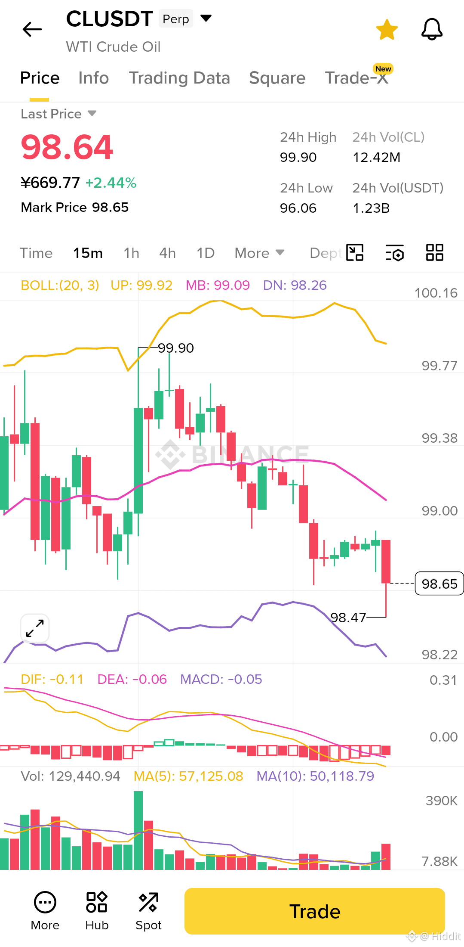Screen dimensions: 464x947
Task: Expand the More intervals dropdown
Action: [x=260, y=253]
